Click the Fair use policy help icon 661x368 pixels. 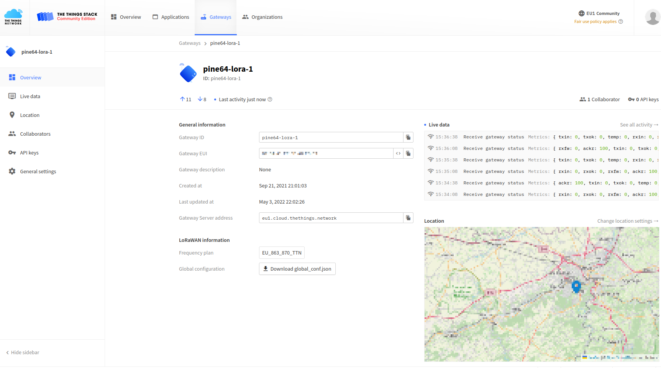coord(621,21)
